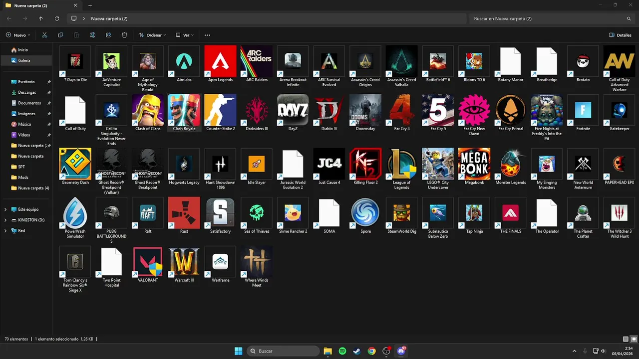
Task: Select the Sea of Thieves shortcut
Action: 257,216
